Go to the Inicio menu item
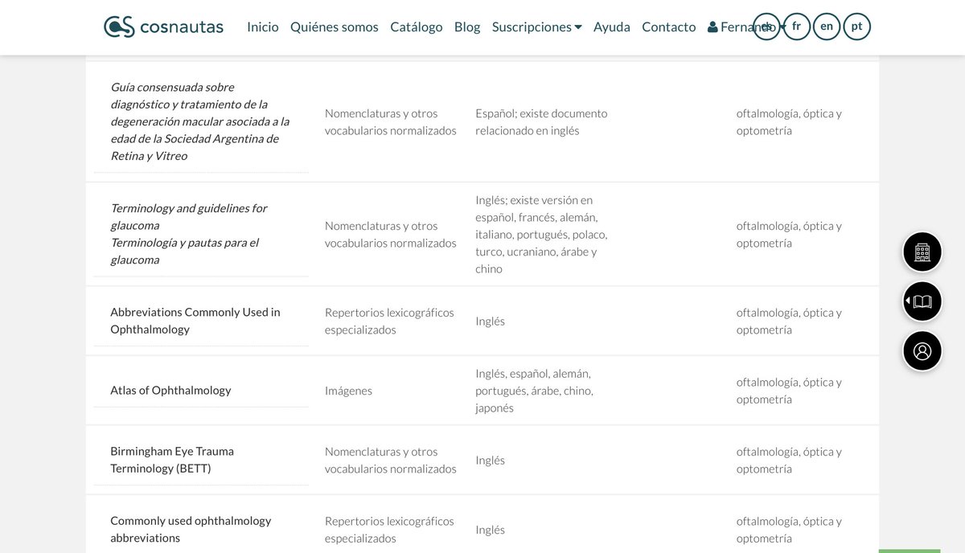This screenshot has width=965, height=553. tap(262, 27)
